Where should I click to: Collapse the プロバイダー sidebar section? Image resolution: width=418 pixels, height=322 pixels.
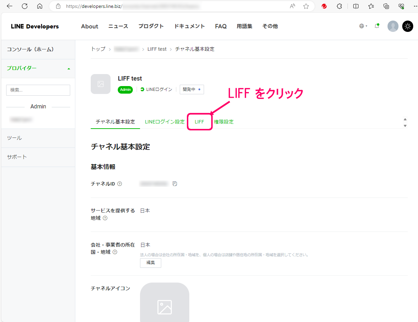(68, 68)
